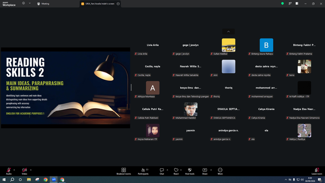
Task: Click the circle icon on shared screen tab
Action: click(118, 4)
